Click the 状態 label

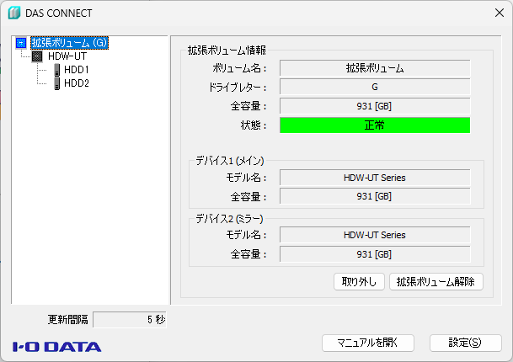pos(254,125)
